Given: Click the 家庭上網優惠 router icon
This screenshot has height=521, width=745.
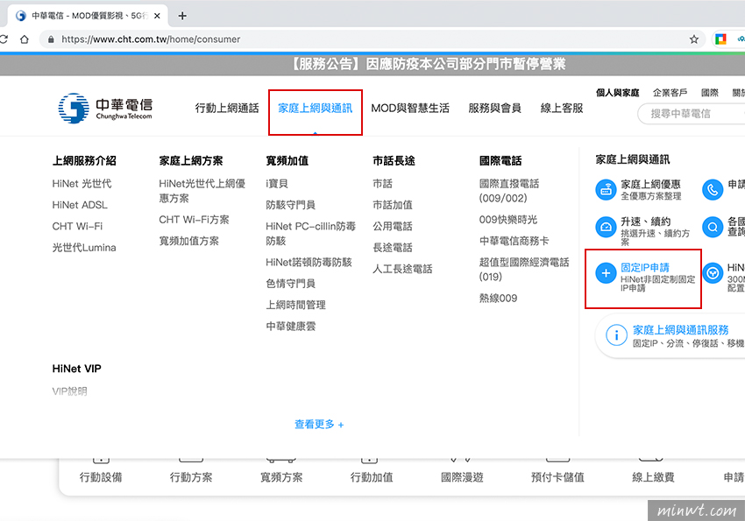Looking at the screenshot, I should pos(606,190).
